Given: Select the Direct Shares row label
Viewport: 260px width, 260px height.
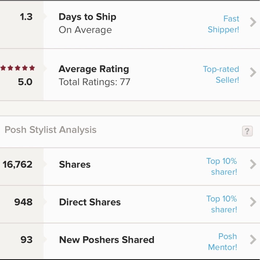Looking at the screenshot, I should pyautogui.click(x=90, y=202).
